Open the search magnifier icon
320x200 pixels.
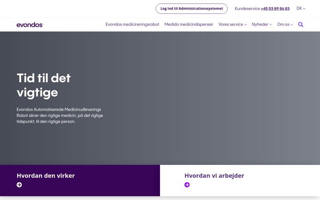300,24
